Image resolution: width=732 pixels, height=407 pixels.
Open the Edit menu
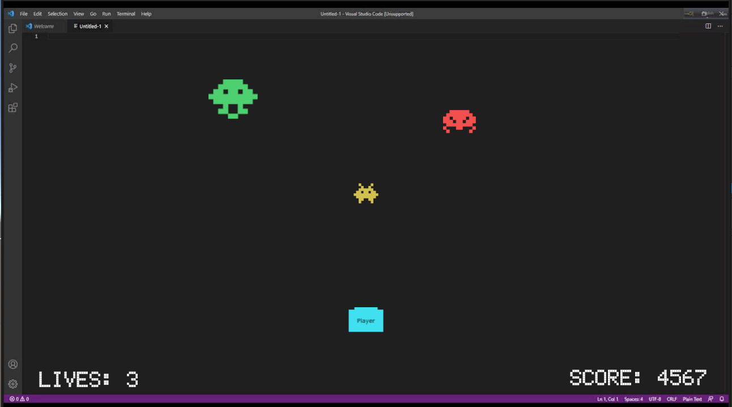pos(37,14)
